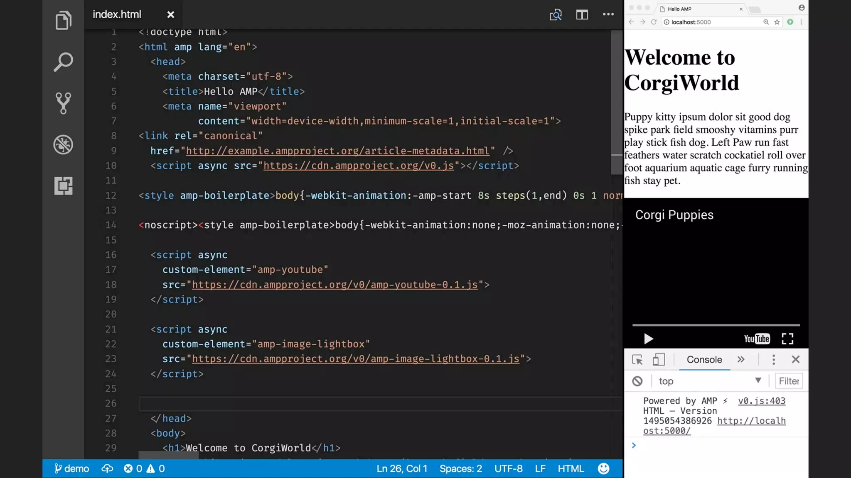Open the Debug panel icon
Screen dimensions: 851x478
(63, 144)
